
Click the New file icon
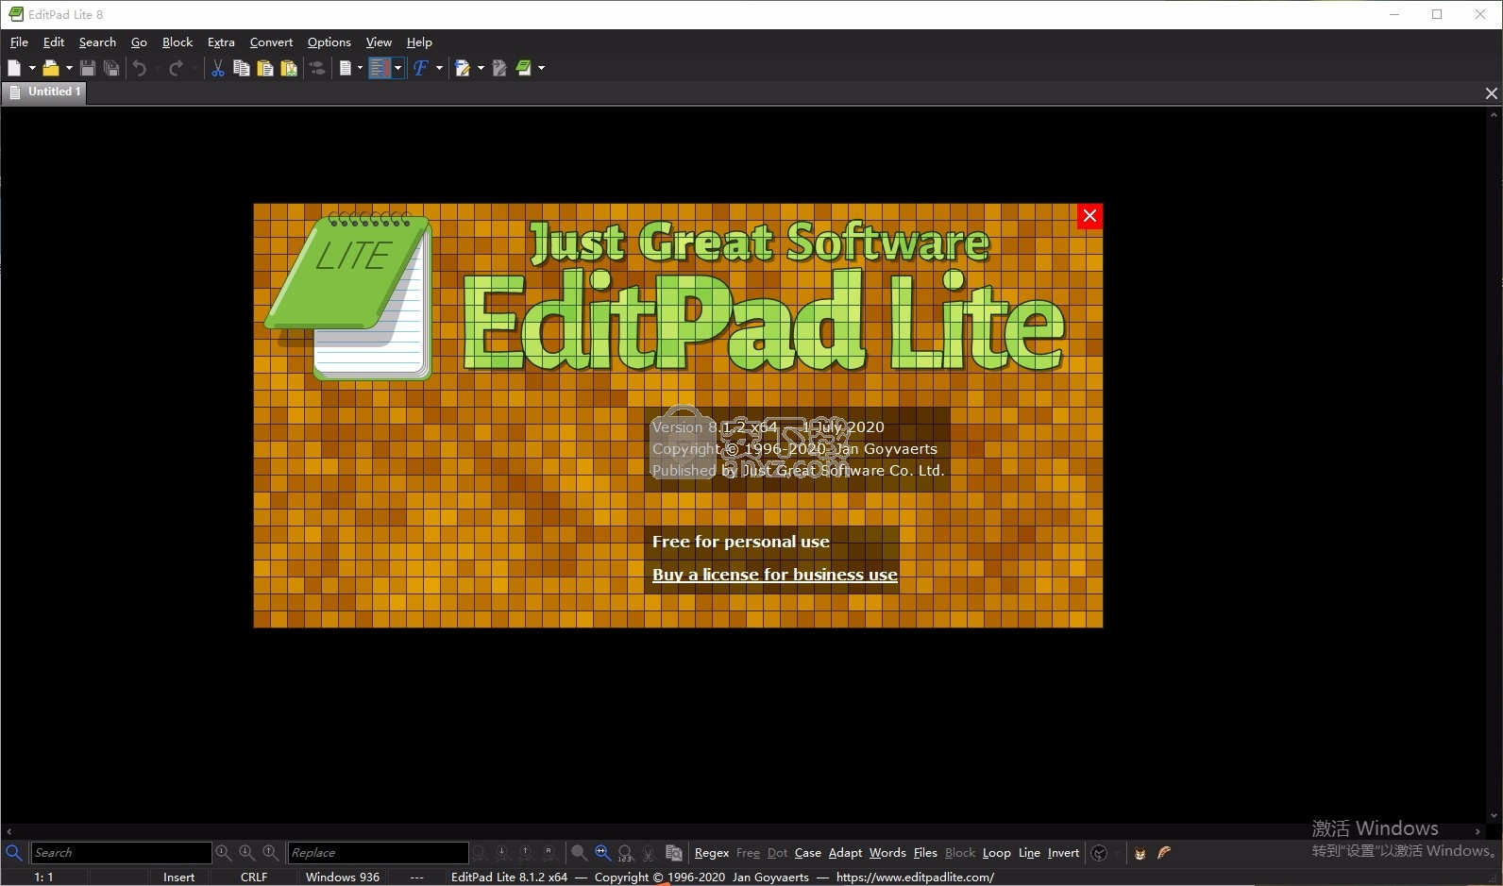pos(14,68)
